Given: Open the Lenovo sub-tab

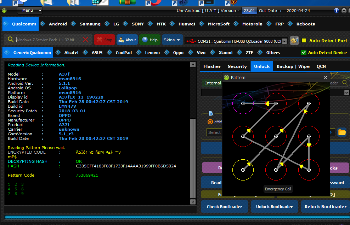Looking at the screenshot, I should 152,53.
